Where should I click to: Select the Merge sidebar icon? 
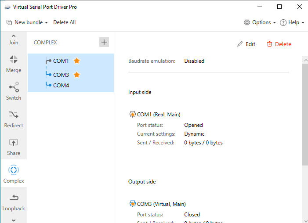(x=14, y=59)
